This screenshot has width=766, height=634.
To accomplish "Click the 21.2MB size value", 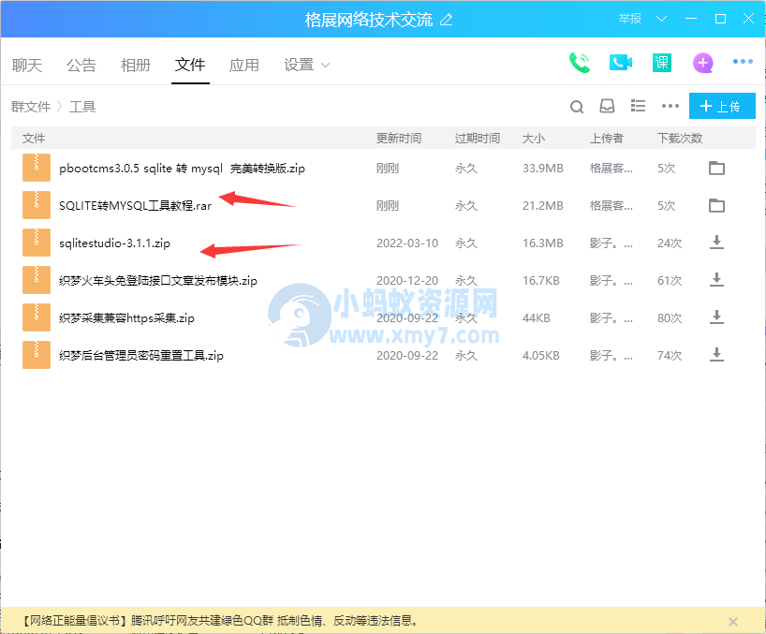I will tap(543, 206).
